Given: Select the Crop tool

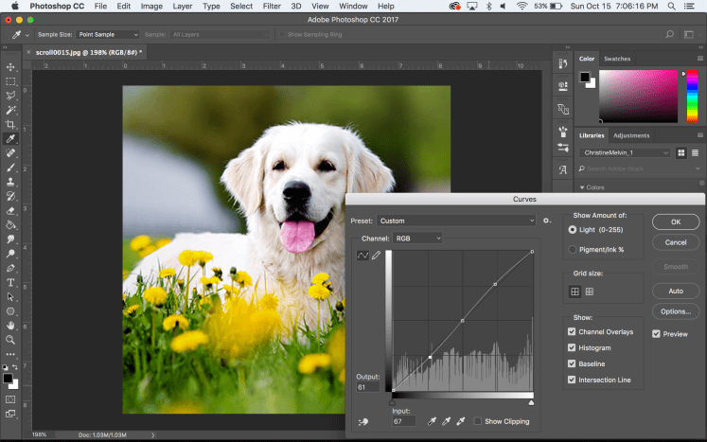Looking at the screenshot, I should 10,124.
